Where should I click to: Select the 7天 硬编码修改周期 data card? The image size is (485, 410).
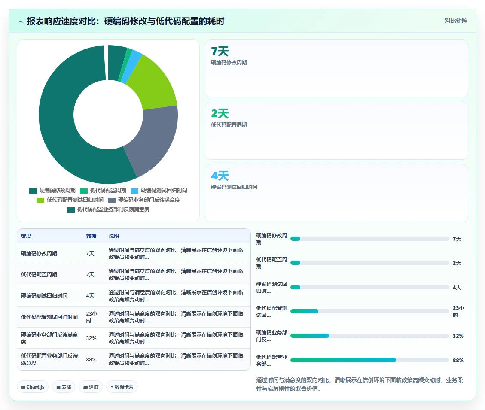coord(336,68)
